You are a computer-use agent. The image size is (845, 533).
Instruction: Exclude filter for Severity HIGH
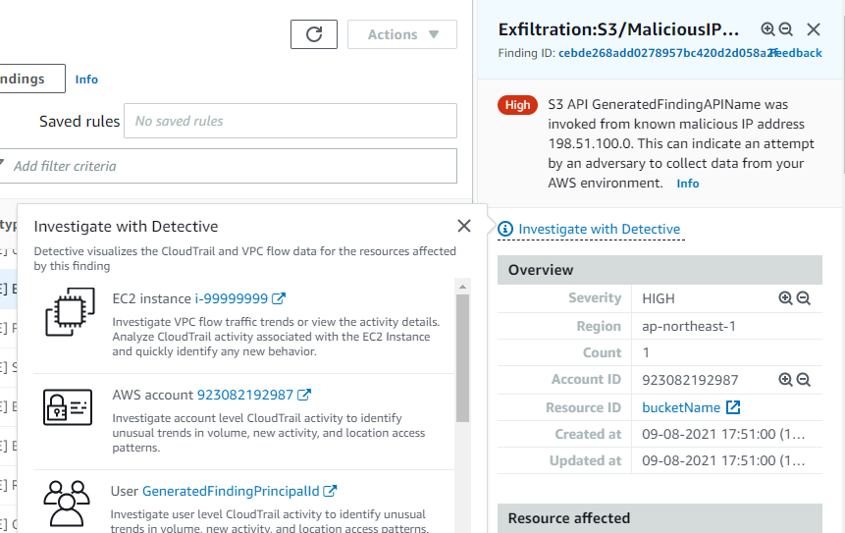pyautogui.click(x=803, y=298)
